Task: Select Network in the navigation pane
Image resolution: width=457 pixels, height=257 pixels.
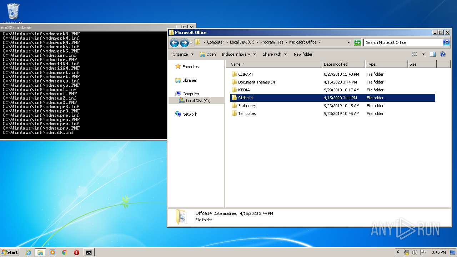Action: point(190,114)
